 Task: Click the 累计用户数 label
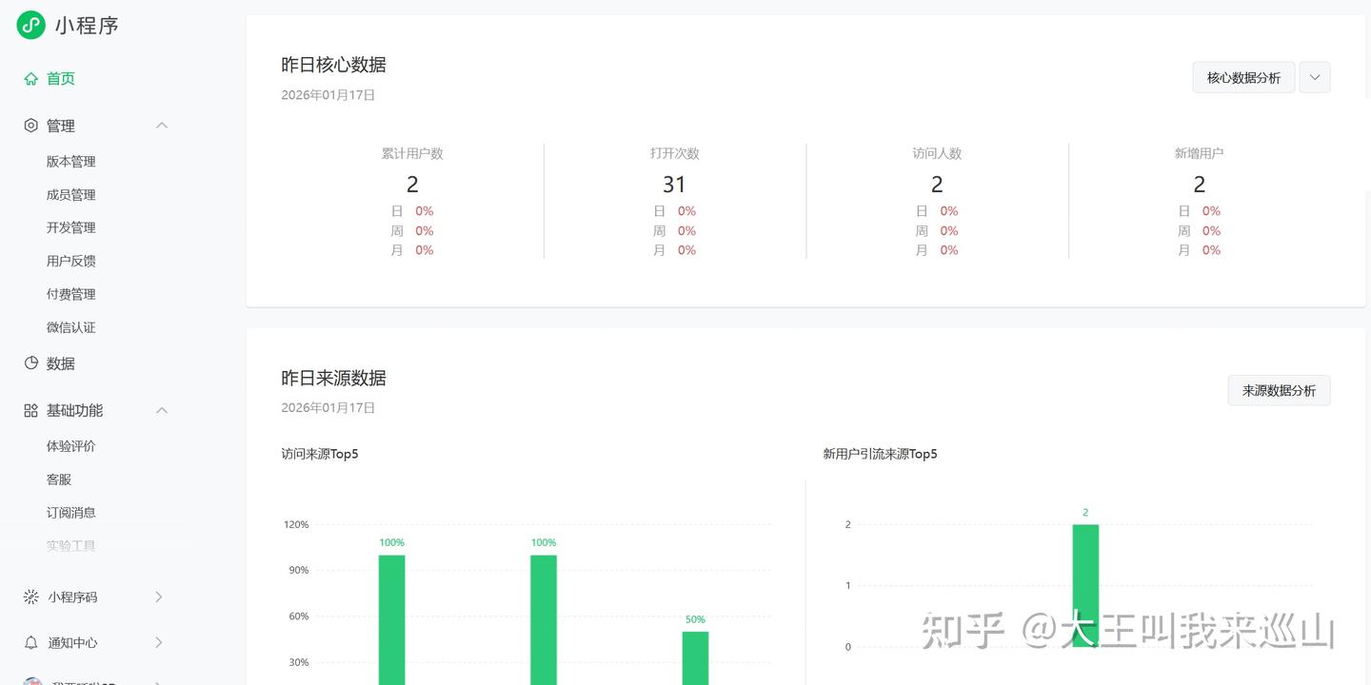click(412, 153)
